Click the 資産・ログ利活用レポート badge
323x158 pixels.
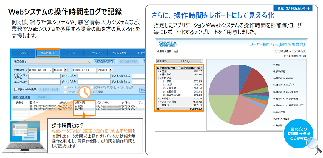[293, 8]
